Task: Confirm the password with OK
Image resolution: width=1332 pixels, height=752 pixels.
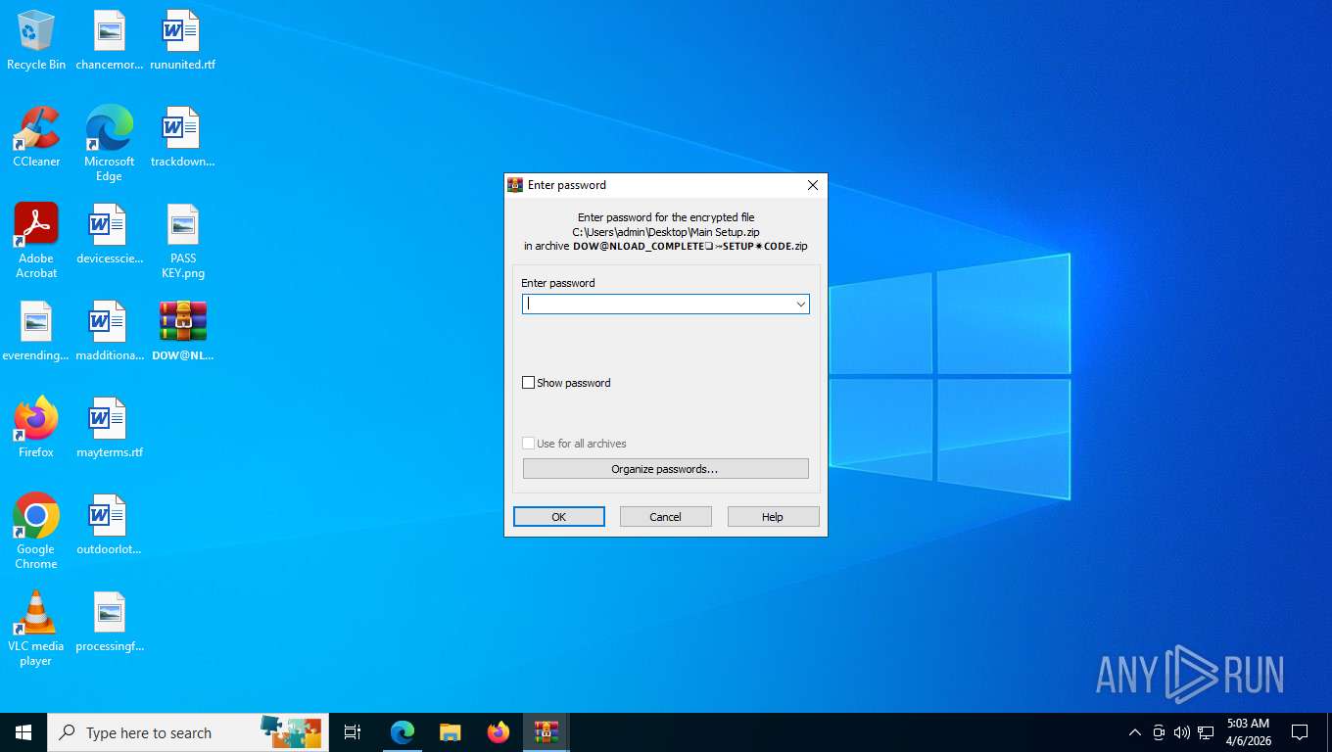Action: click(x=559, y=517)
